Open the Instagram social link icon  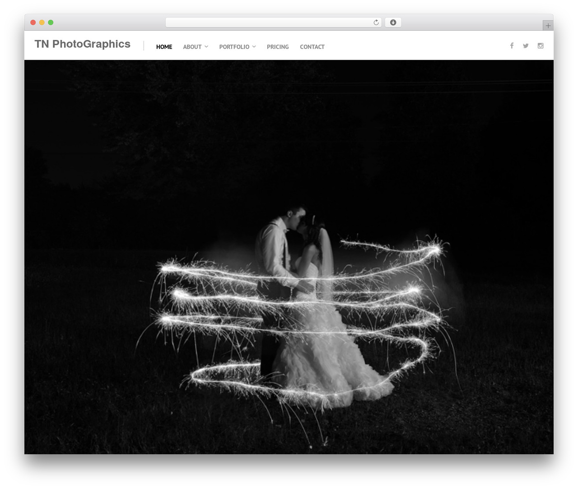pyautogui.click(x=541, y=46)
